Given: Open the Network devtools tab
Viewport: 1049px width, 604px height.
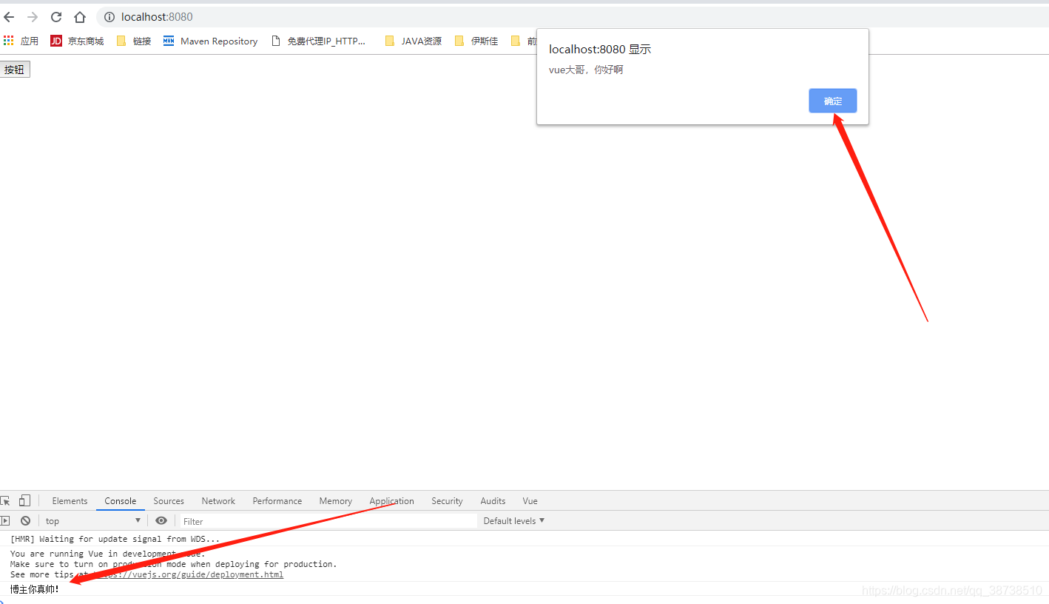Looking at the screenshot, I should 218,501.
